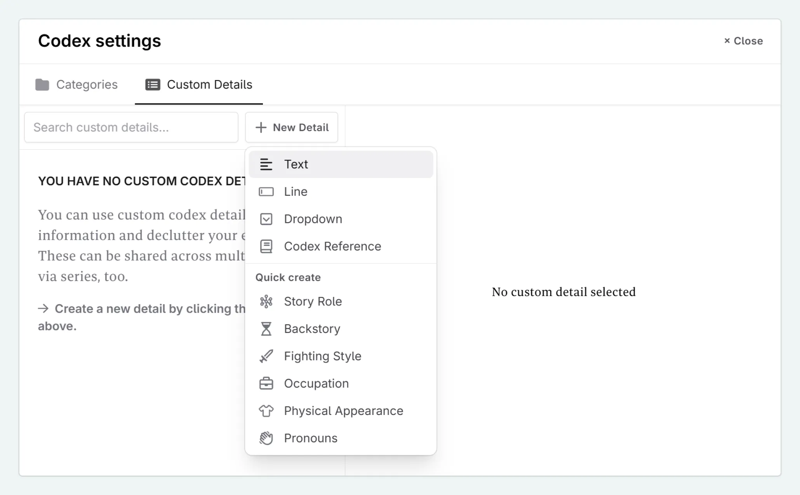
Task: Choose Backstory from quick create
Action: click(x=312, y=328)
